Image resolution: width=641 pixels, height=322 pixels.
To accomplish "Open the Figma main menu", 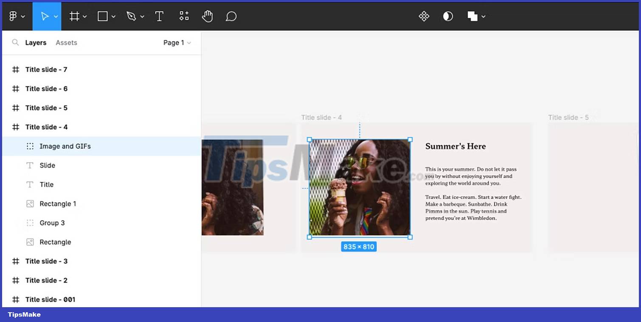I will pyautogui.click(x=14, y=16).
